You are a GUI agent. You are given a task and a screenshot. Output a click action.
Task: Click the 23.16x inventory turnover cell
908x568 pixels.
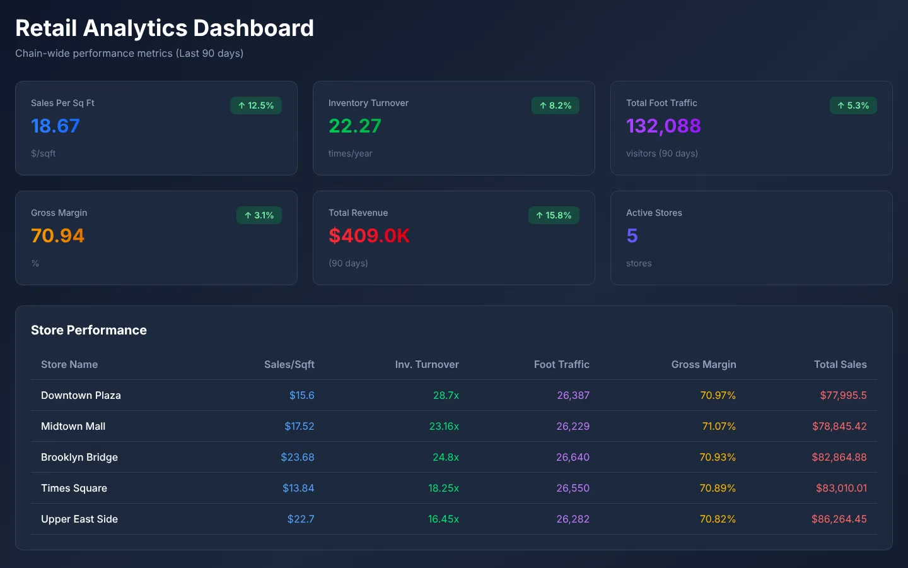pos(444,426)
